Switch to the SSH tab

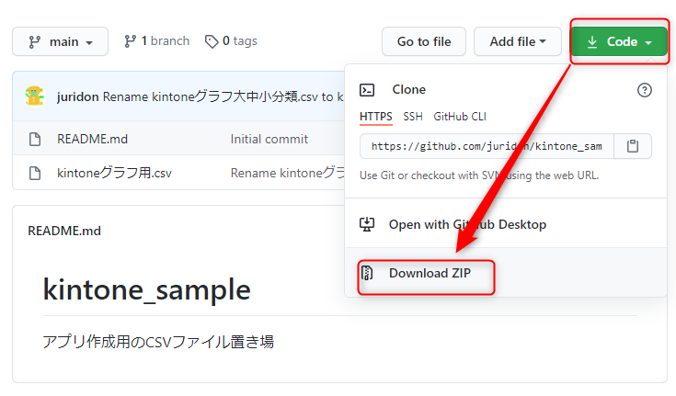(413, 117)
